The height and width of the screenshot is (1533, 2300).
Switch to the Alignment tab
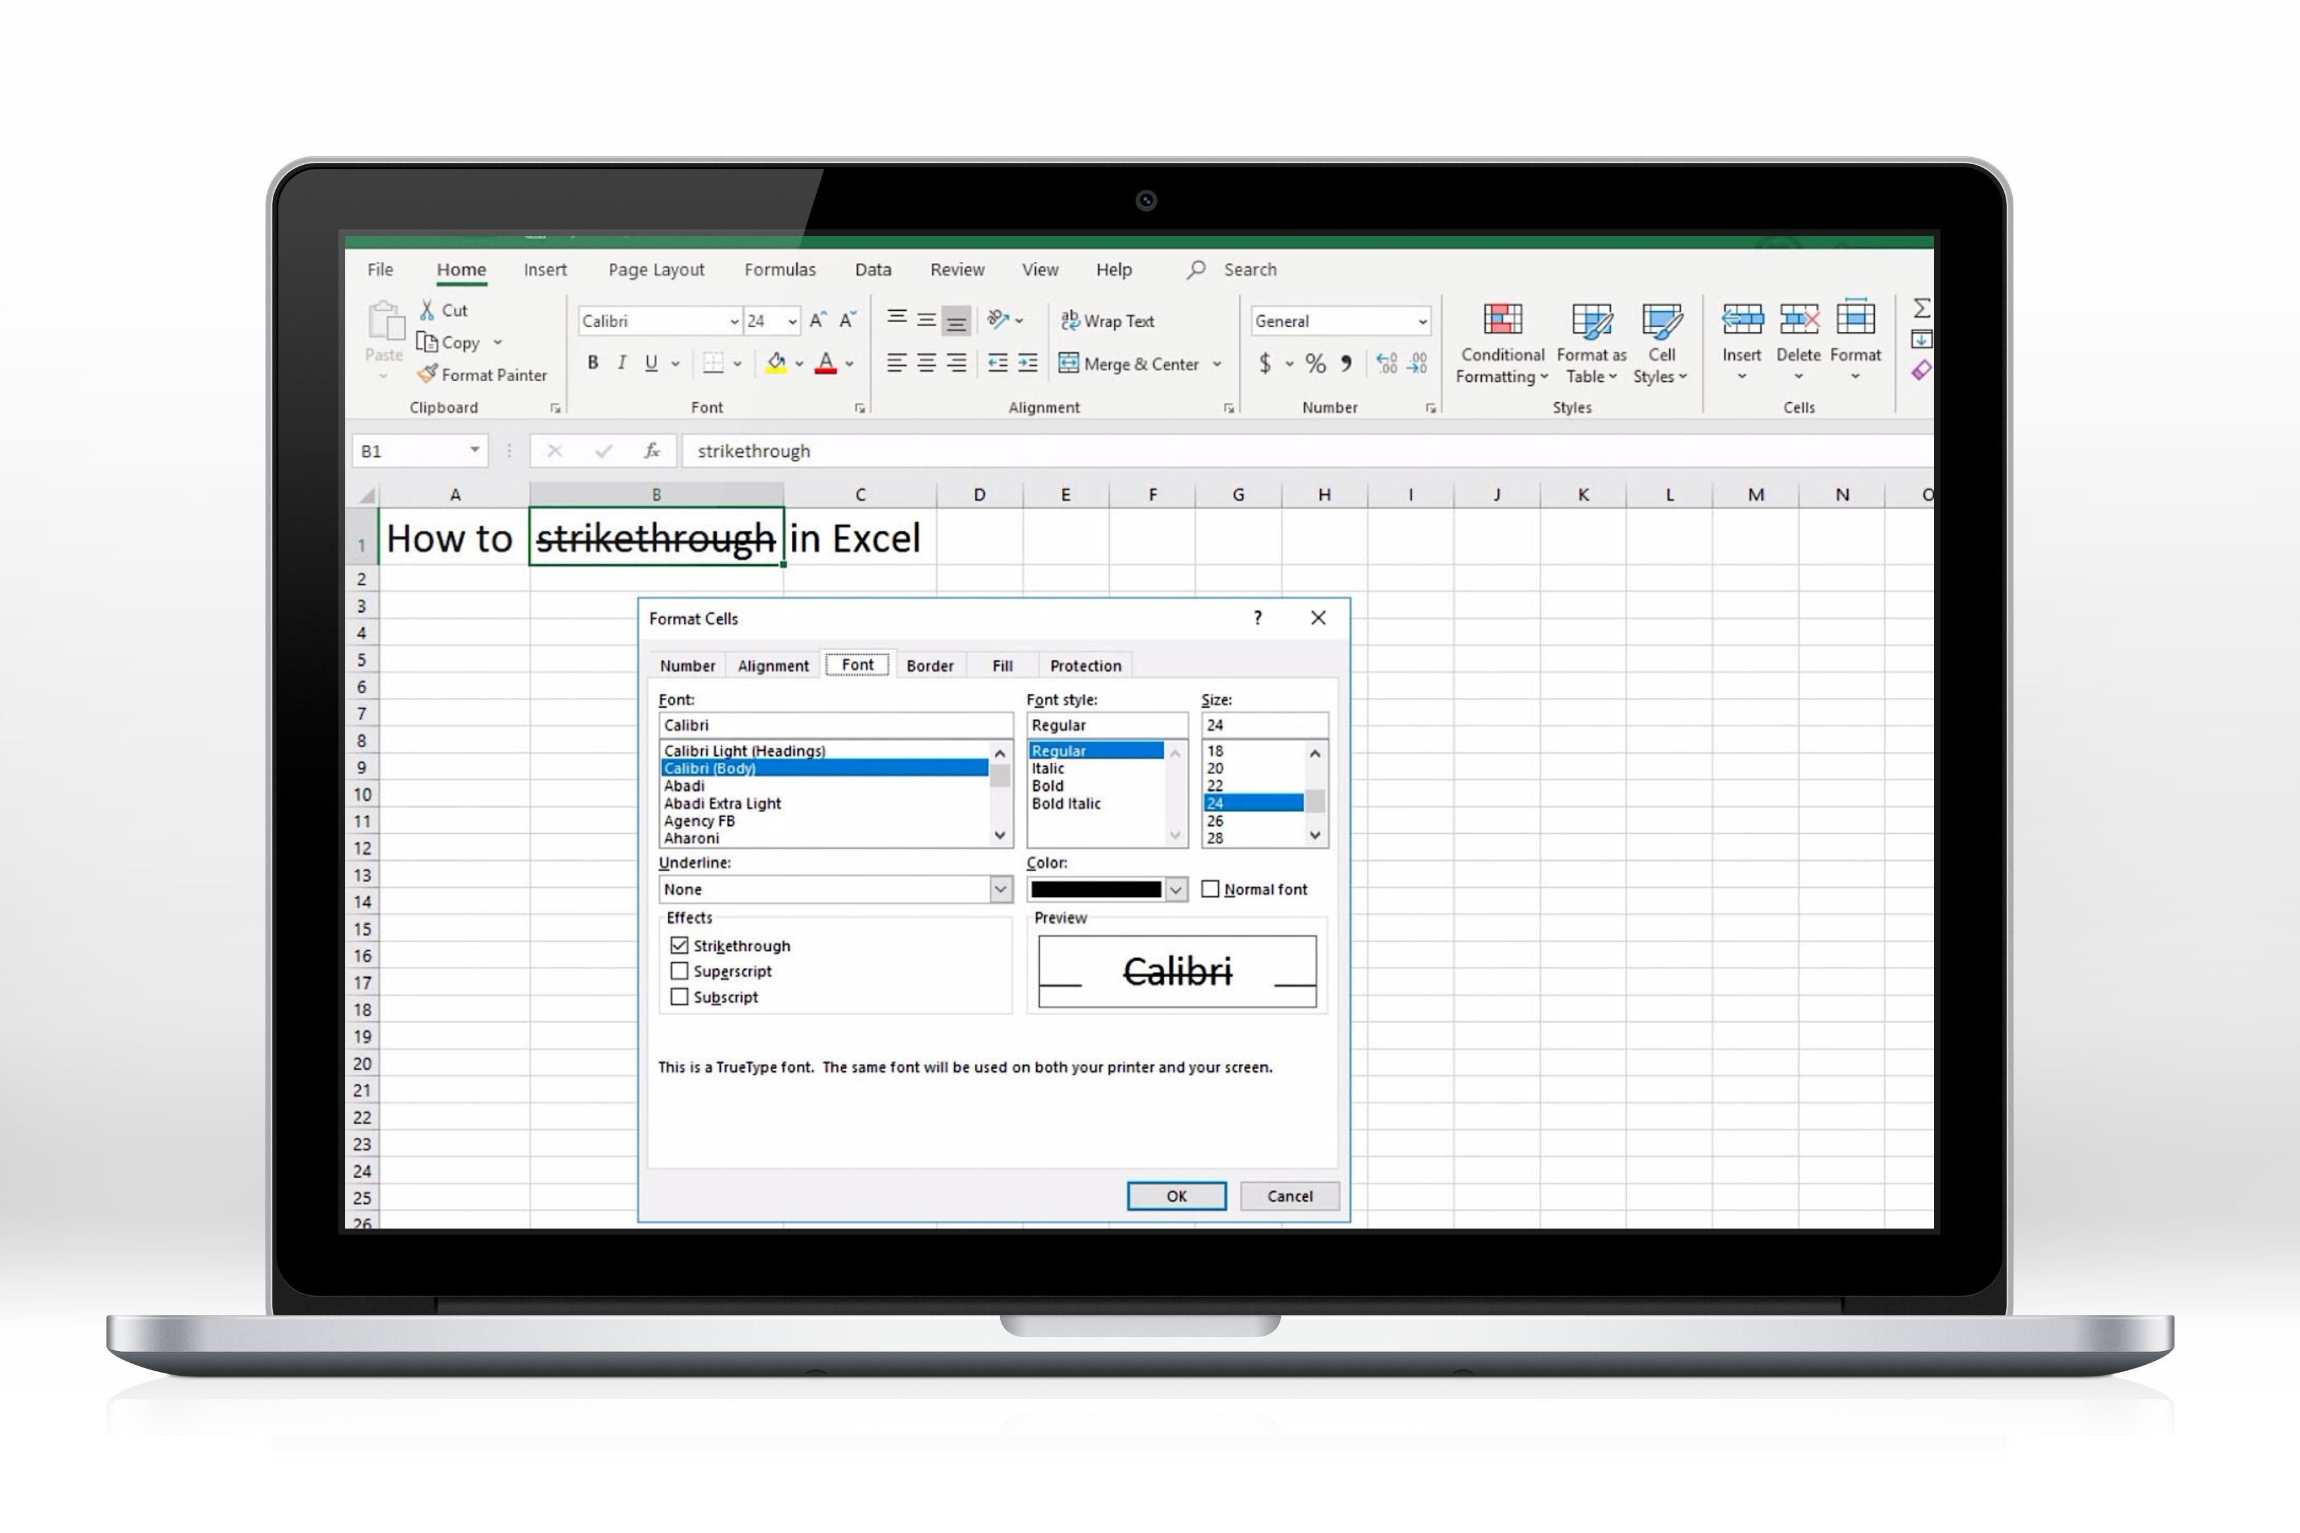tap(773, 666)
